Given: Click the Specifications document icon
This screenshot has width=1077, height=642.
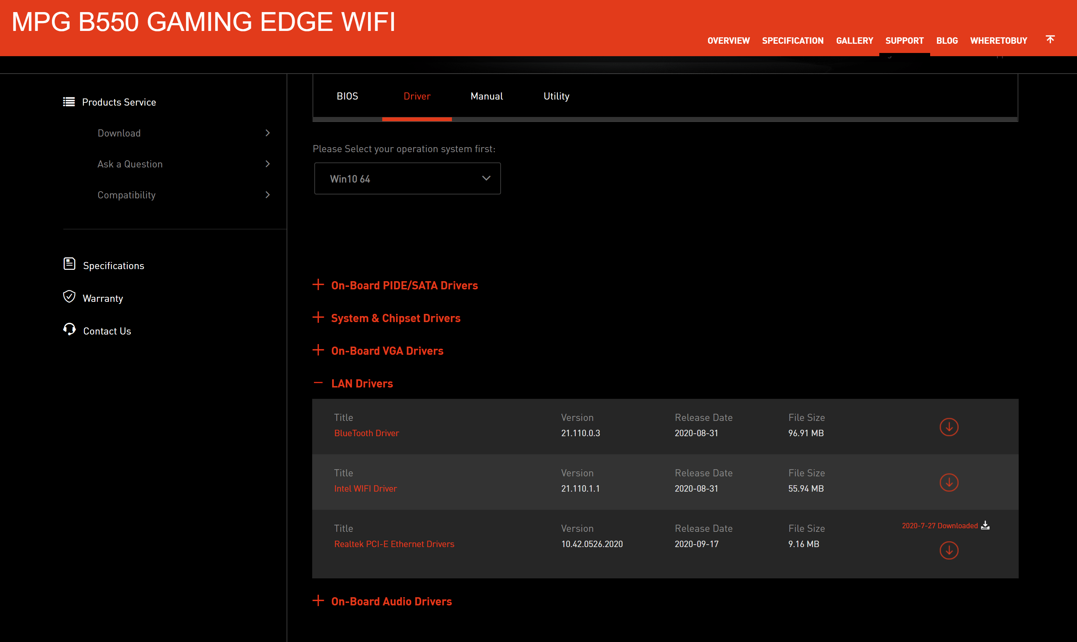Looking at the screenshot, I should click(x=69, y=264).
